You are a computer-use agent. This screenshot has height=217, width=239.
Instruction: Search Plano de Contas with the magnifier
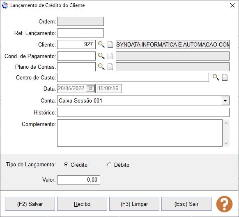101,67
